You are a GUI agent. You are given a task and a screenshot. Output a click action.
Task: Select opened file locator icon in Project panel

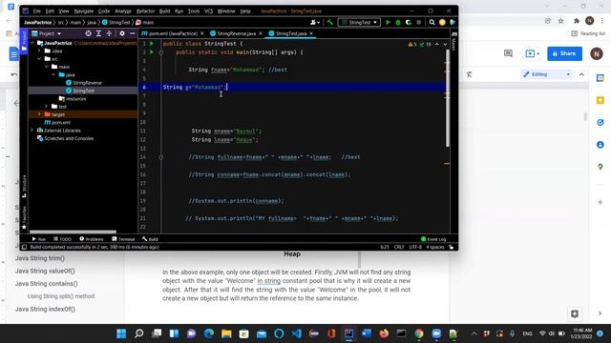[x=89, y=33]
